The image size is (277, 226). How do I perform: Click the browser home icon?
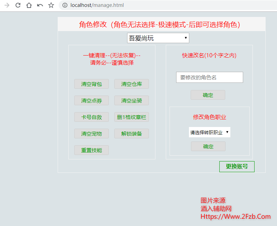(x=29, y=5)
